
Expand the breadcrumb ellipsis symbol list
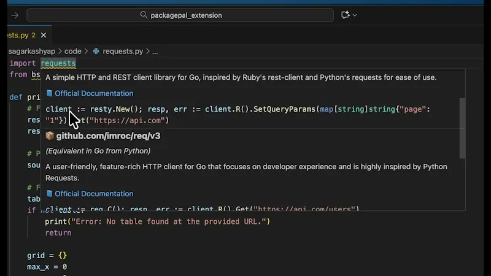pyautogui.click(x=155, y=52)
